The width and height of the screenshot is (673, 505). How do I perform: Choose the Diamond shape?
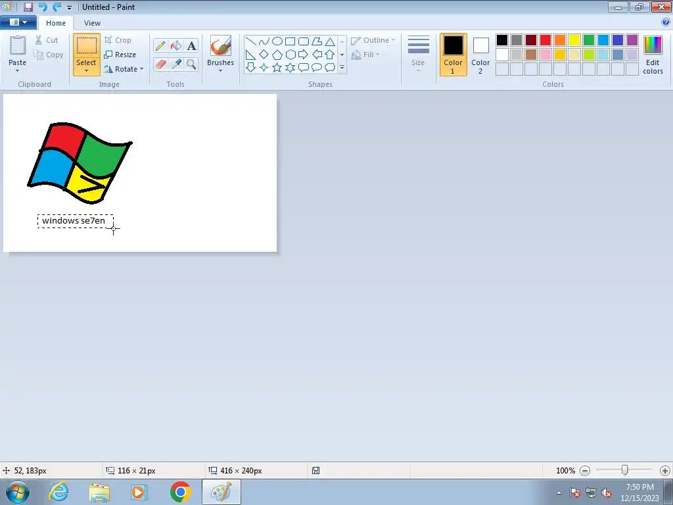pyautogui.click(x=264, y=55)
